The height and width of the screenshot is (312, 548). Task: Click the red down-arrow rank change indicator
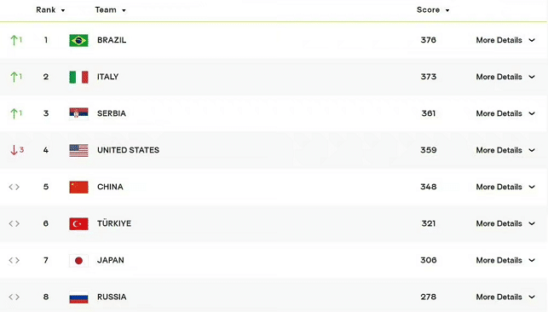coord(17,150)
